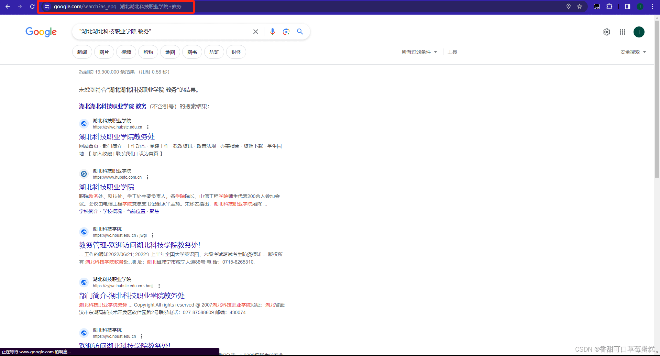This screenshot has width=660, height=356.
Task: Open the 工具 search tools
Action: click(x=452, y=52)
